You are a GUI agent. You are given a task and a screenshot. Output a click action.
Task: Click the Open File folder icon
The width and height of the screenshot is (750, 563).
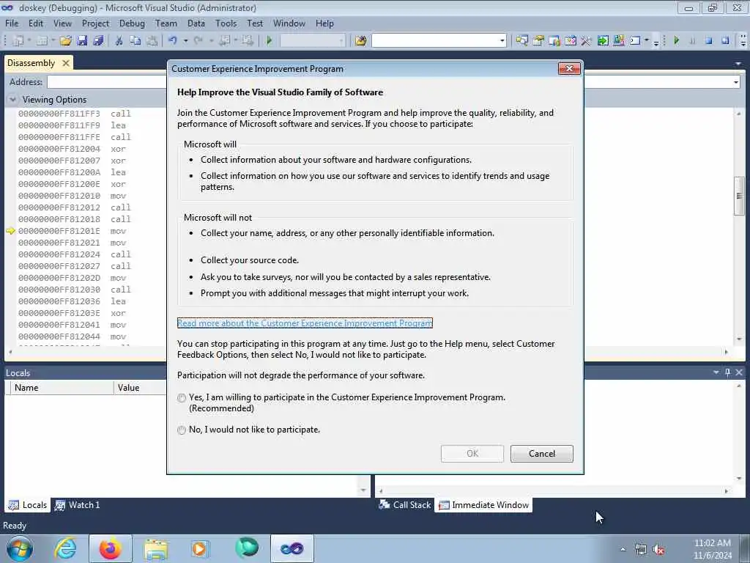click(65, 41)
